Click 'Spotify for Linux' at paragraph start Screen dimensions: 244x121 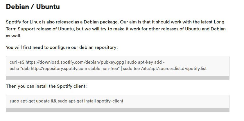coord(24,22)
